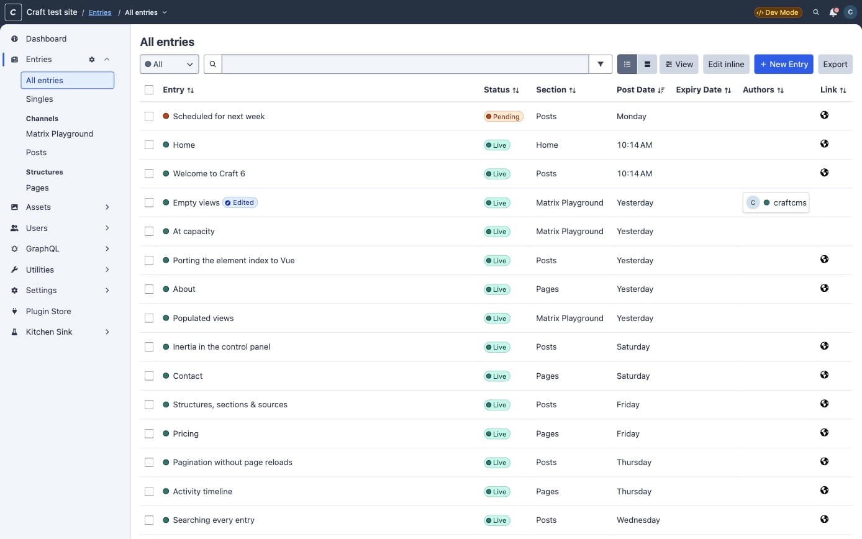The height and width of the screenshot is (539, 862).
Task: Click the Edit inline button
Action: (726, 64)
